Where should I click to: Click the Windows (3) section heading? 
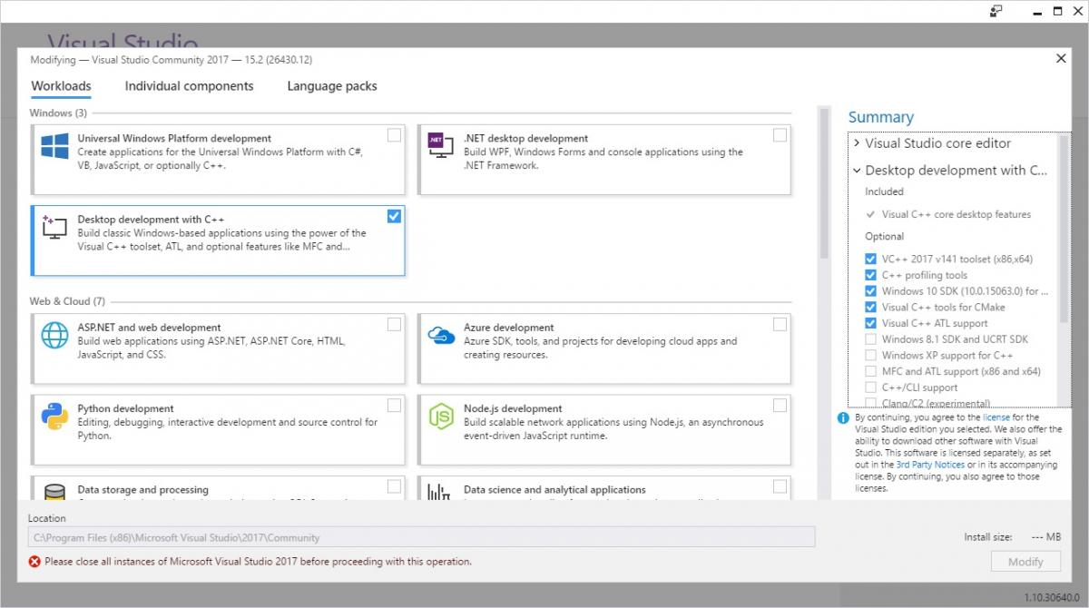coord(58,113)
